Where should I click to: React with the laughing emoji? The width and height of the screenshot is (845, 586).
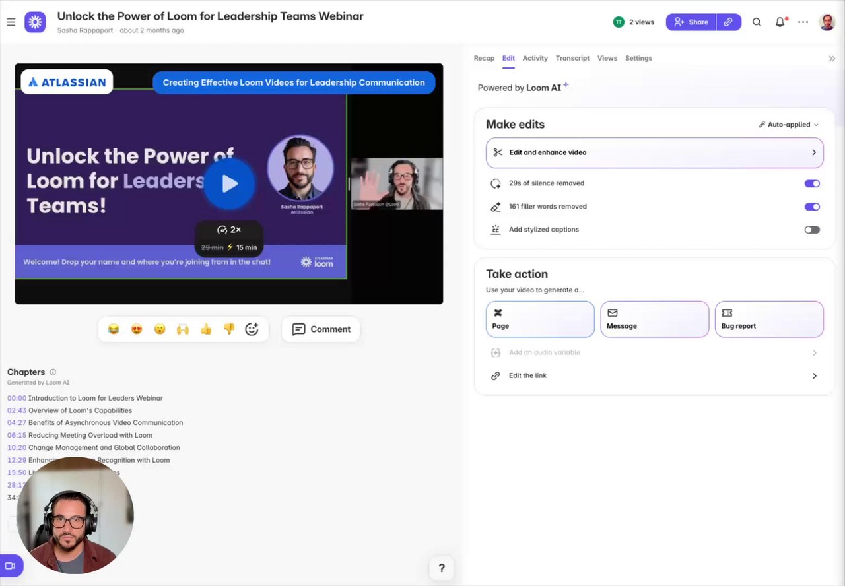click(x=114, y=329)
